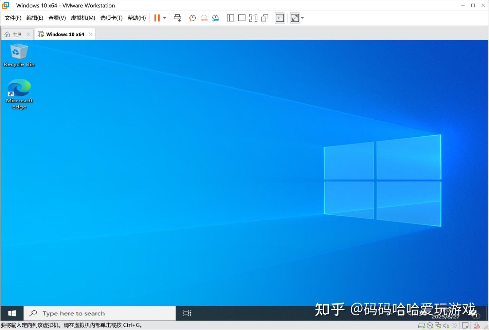Enter full screen mode for the VM
Image resolution: width=489 pixels, height=330 pixels.
(x=253, y=18)
